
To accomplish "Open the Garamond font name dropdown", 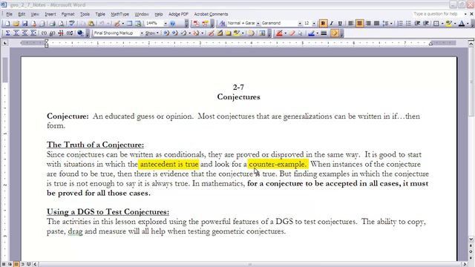I will coord(300,23).
